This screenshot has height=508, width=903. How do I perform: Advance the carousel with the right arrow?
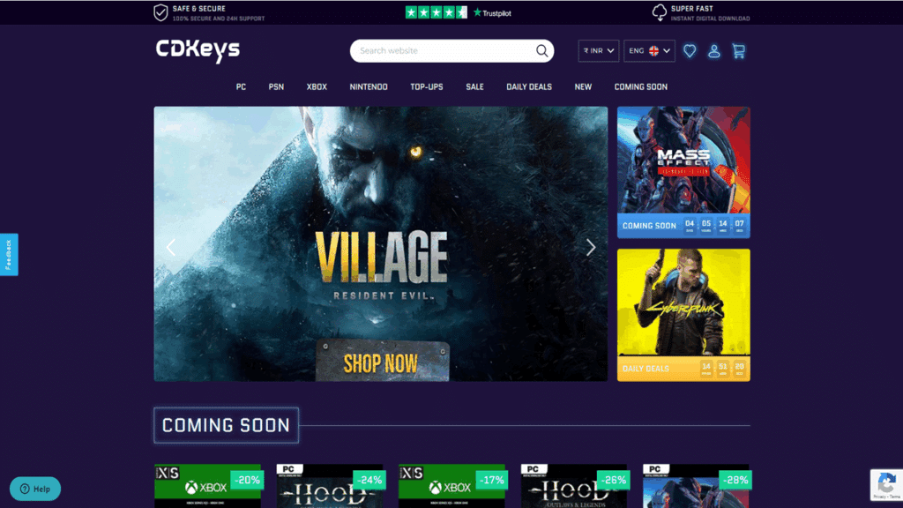pyautogui.click(x=591, y=247)
